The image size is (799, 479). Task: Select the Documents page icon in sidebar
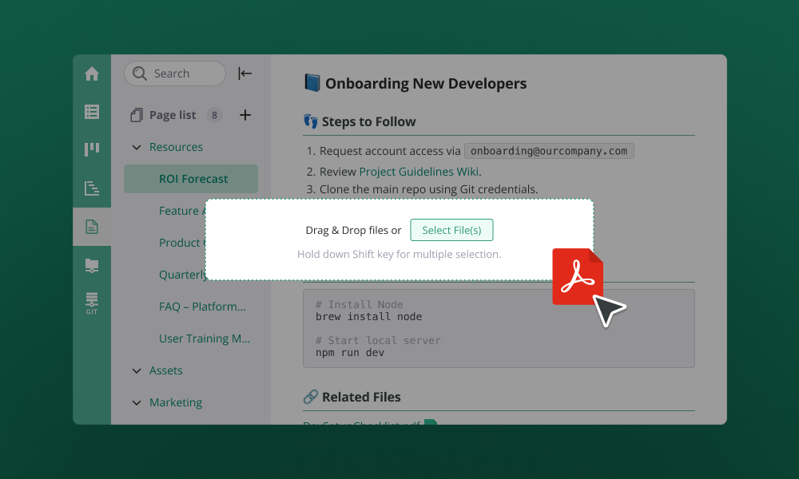92,227
